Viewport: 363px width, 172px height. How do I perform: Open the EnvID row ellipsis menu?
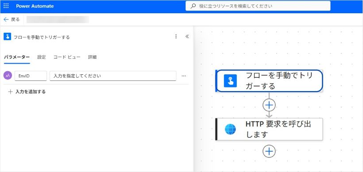tap(184, 76)
